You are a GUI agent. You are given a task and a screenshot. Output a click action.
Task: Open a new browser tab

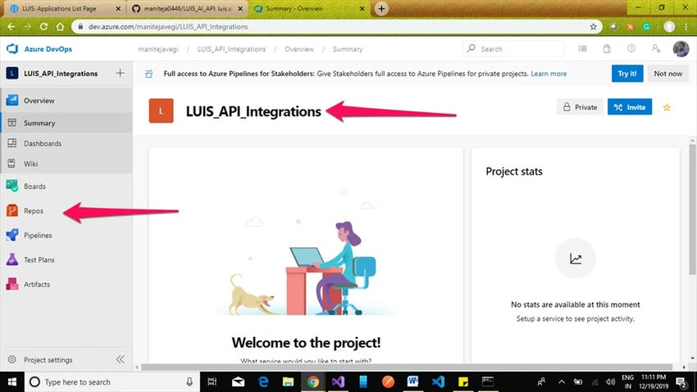click(x=381, y=8)
